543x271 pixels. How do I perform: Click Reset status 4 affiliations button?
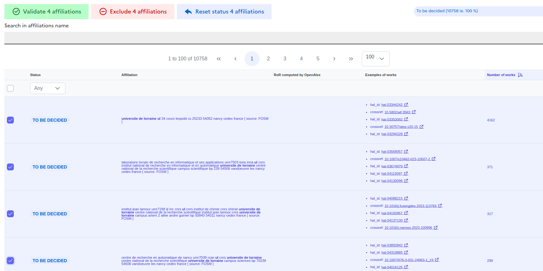pyautogui.click(x=224, y=12)
